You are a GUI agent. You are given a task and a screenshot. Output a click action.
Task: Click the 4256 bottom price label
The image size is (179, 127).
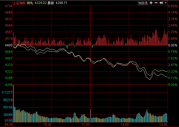tap(9, 85)
